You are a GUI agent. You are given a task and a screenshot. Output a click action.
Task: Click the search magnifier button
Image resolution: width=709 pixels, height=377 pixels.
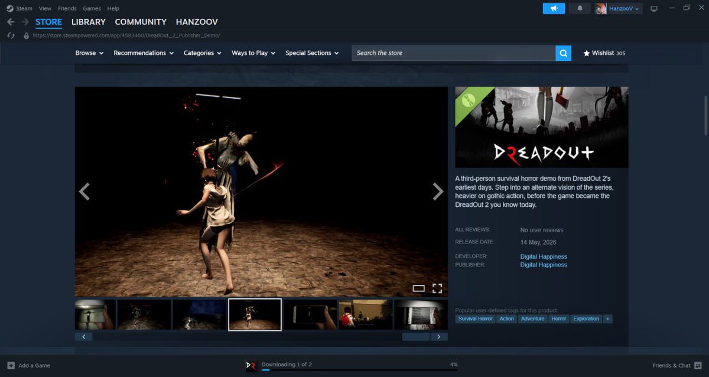tap(564, 53)
